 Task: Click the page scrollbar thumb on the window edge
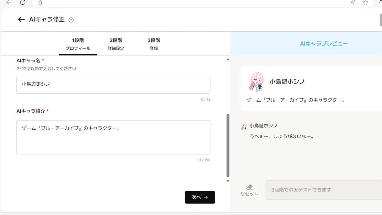coord(381,20)
